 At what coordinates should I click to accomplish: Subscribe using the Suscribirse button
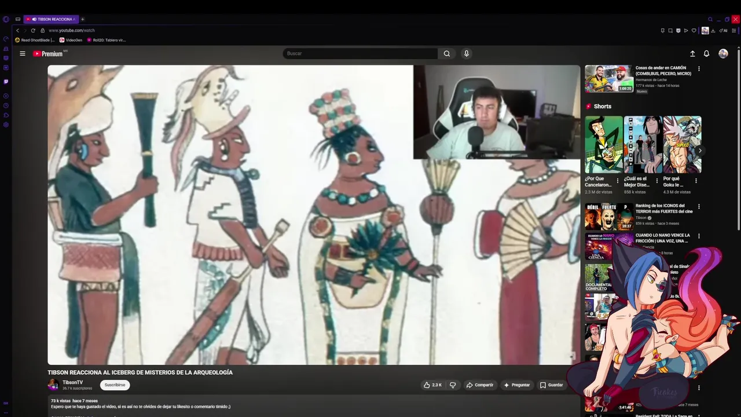point(115,385)
